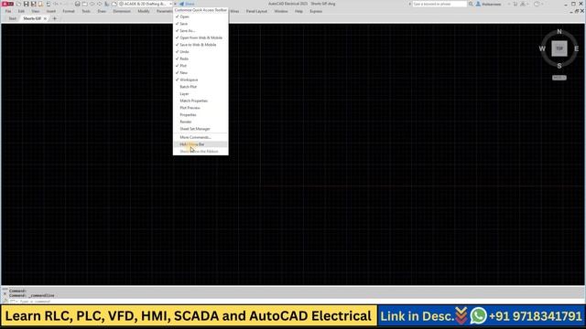Open the Modify menu
Image resolution: width=586 pixels, height=329 pixels.
click(x=144, y=11)
